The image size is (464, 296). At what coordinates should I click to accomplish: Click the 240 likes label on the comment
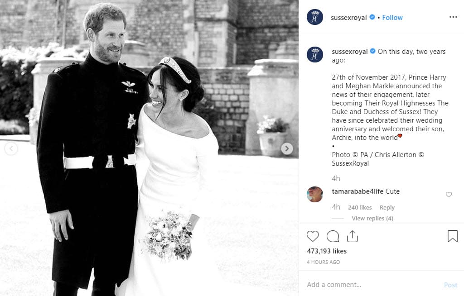coord(360,207)
